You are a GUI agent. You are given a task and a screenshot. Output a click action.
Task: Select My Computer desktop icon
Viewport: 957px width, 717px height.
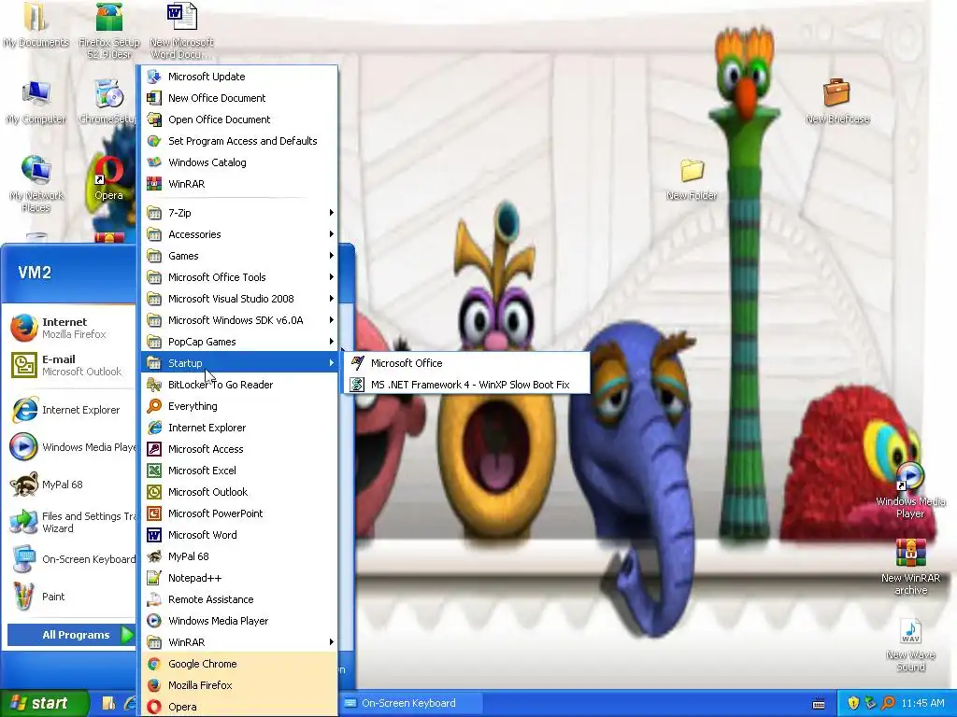(36, 102)
